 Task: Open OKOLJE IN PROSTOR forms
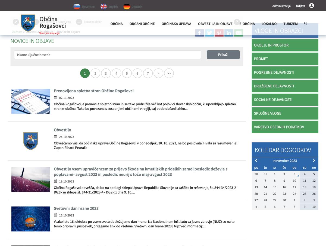tap(285, 45)
